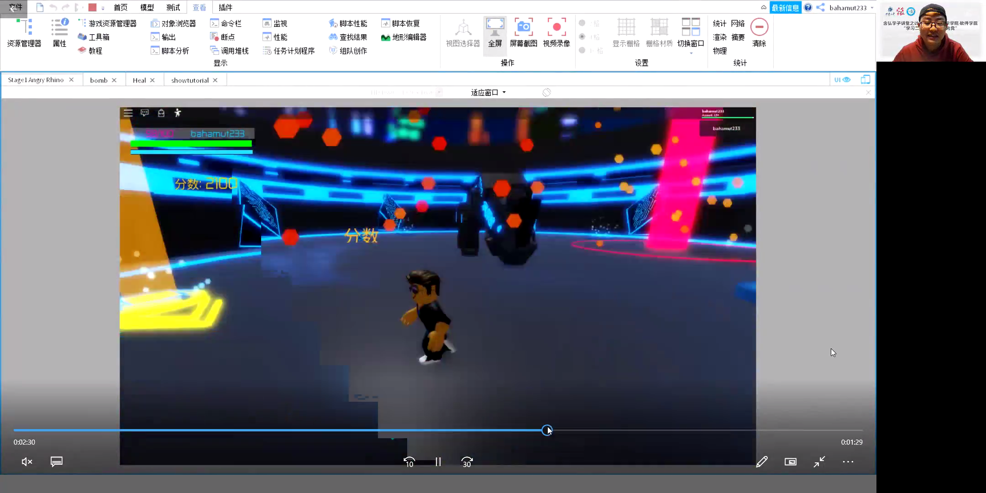Unmute the video player volume
Image resolution: width=986 pixels, height=493 pixels.
(x=27, y=462)
